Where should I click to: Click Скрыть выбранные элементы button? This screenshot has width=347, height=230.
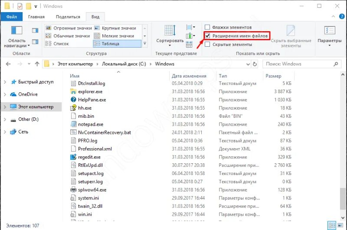[x=291, y=36]
